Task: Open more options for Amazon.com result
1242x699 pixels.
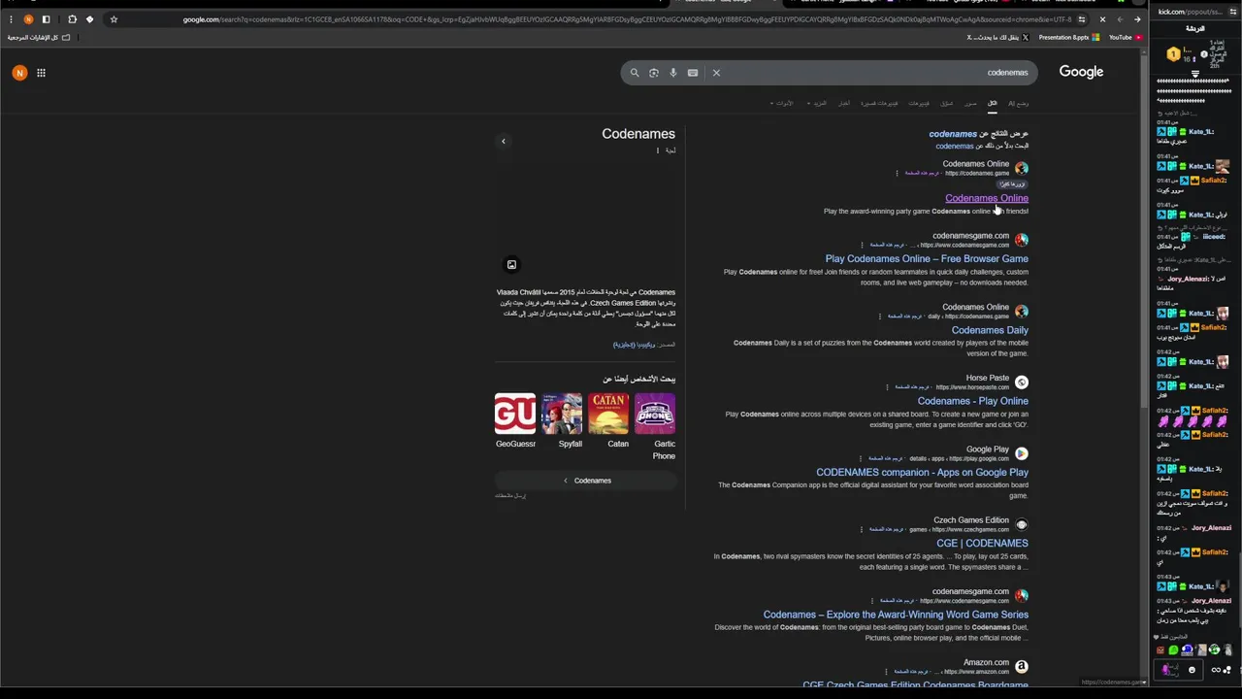Action: [x=887, y=672]
